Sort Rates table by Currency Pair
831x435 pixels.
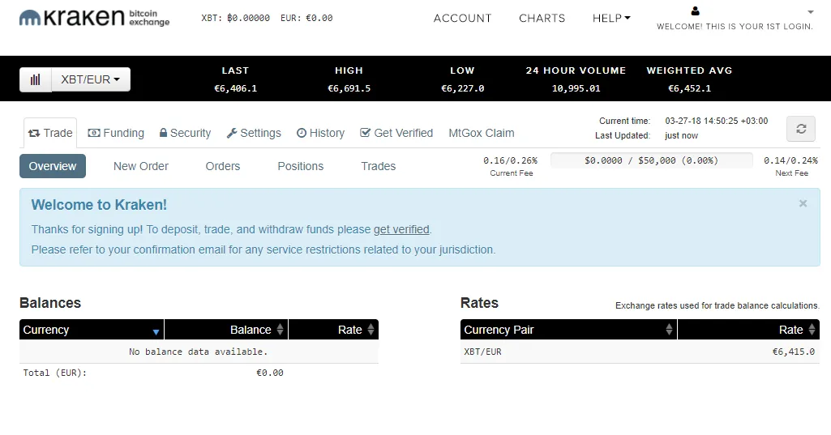click(x=568, y=330)
